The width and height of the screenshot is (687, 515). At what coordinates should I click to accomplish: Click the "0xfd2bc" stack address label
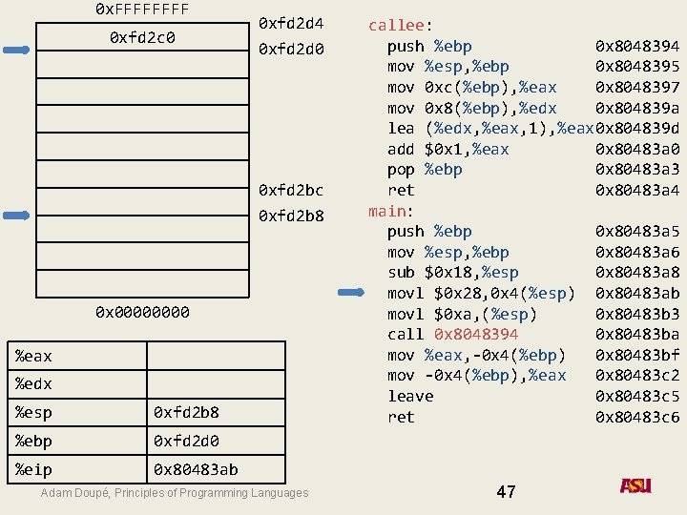(x=291, y=190)
